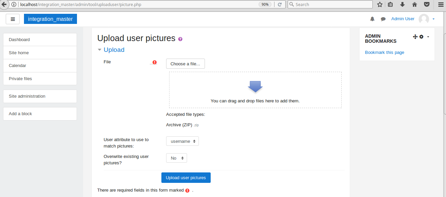Click the move icon in Admin Bookmarks block
The image size is (446, 197).
tap(415, 36)
